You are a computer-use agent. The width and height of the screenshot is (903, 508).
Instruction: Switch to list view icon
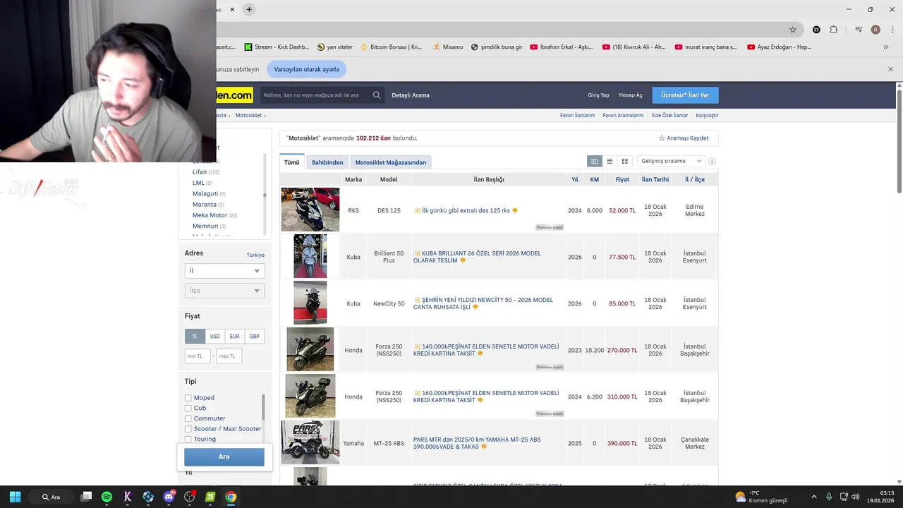click(610, 162)
